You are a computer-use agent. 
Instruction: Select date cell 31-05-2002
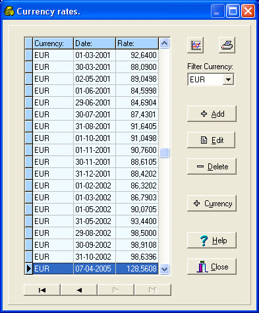[x=94, y=221]
